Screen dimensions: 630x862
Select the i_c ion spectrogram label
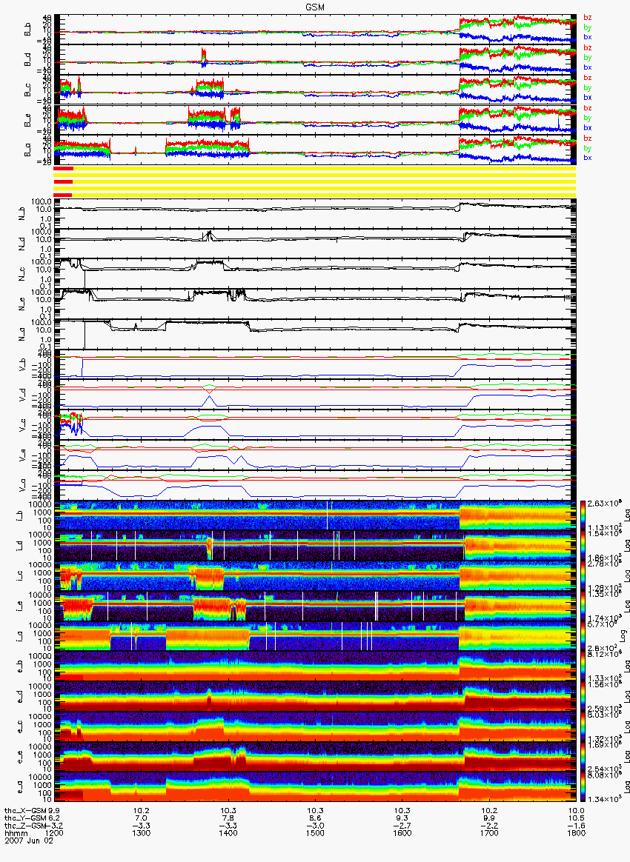(20, 576)
